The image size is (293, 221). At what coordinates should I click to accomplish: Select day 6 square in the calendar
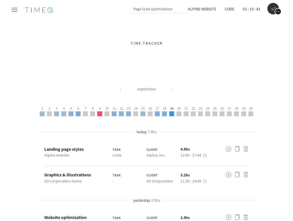[x=78, y=114]
